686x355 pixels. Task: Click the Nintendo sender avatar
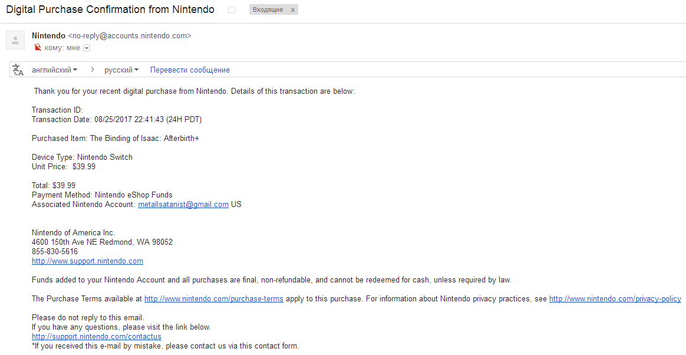[15, 40]
